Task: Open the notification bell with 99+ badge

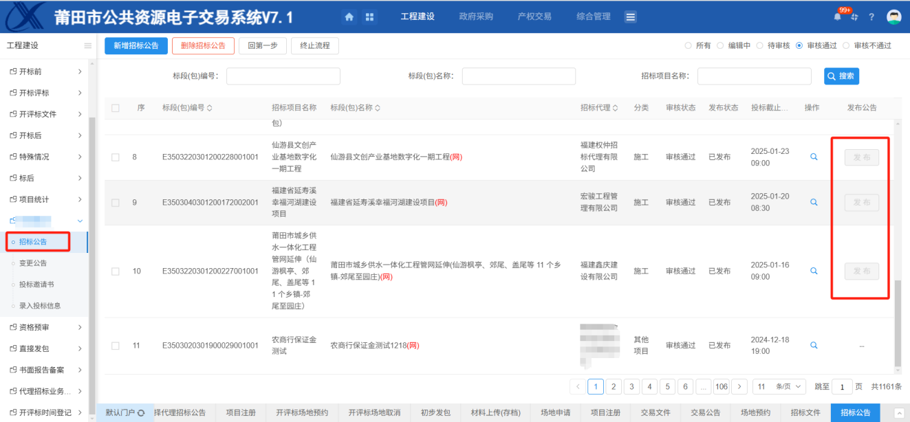Action: (x=838, y=17)
